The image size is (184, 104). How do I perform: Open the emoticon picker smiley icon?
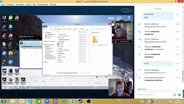click(179, 95)
